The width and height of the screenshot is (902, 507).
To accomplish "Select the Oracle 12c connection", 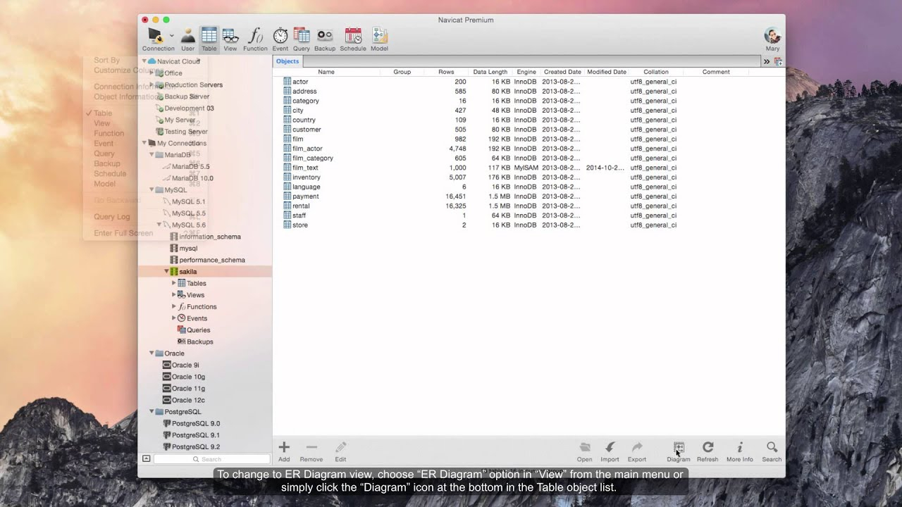I will (184, 400).
